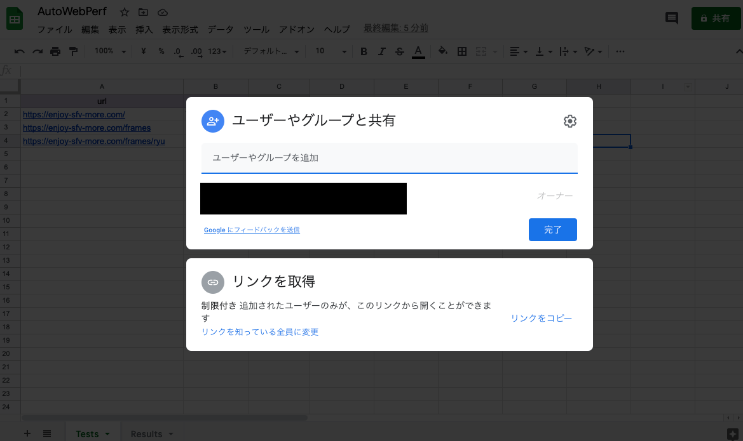The image size is (743, 441).
Task: Apply percent format
Action: [161, 51]
